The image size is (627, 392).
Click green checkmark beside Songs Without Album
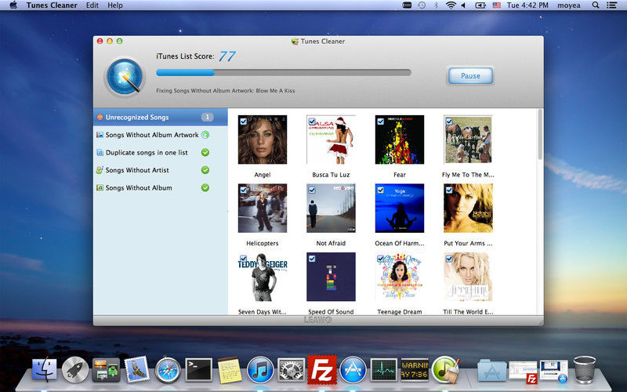pos(205,187)
